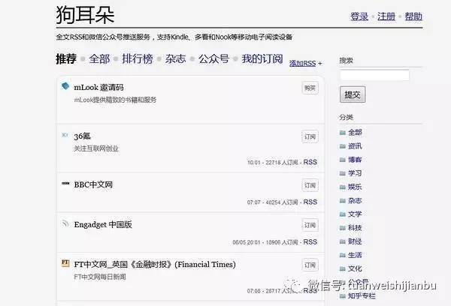
Task: Open the Engadget 中国版 feed title
Action: 103,224
